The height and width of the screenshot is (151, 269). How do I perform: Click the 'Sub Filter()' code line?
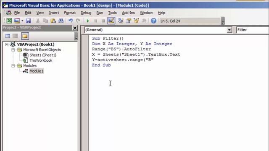[x=108, y=38]
